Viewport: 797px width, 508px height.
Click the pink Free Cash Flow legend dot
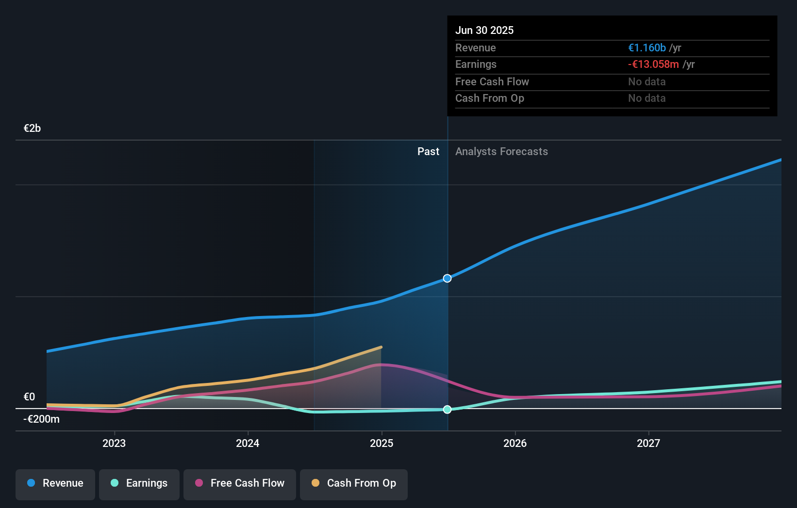(x=199, y=483)
